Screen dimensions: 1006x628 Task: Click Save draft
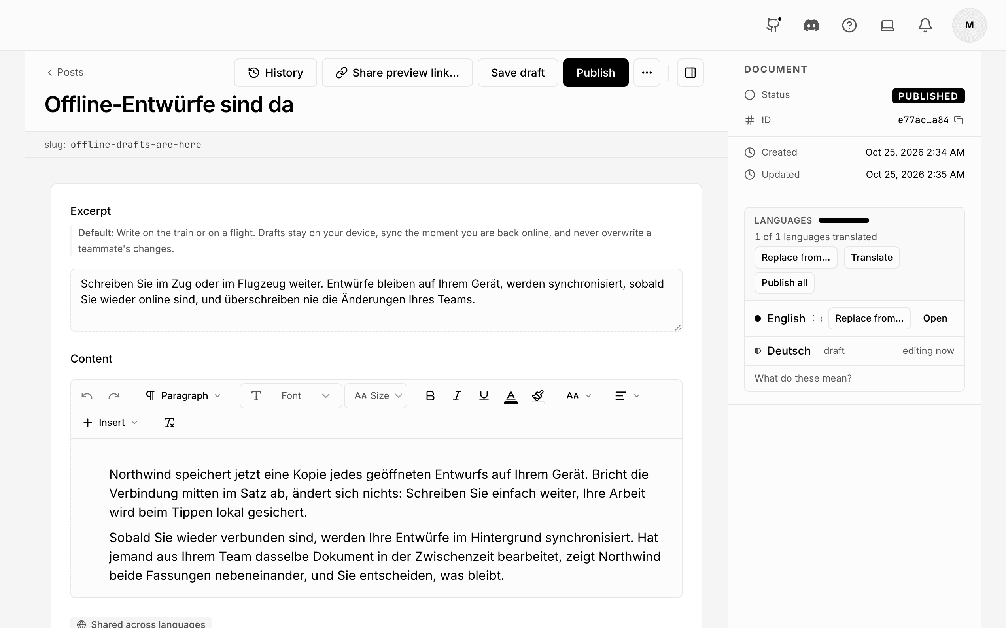click(x=518, y=73)
